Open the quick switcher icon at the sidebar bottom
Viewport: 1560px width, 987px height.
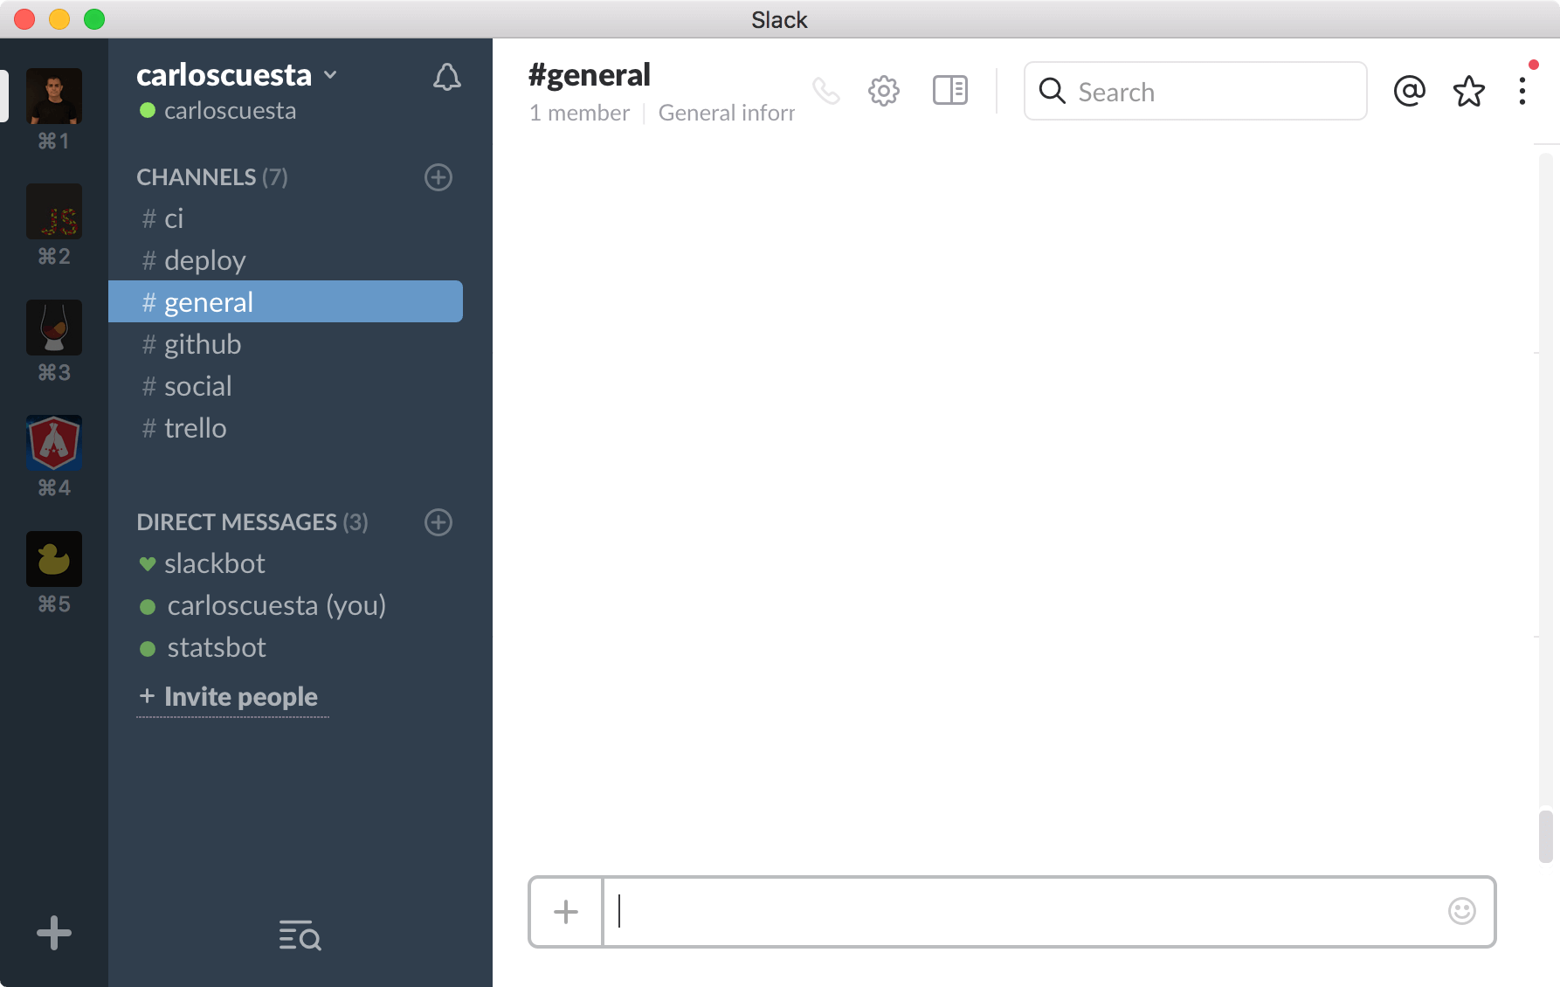(x=300, y=935)
